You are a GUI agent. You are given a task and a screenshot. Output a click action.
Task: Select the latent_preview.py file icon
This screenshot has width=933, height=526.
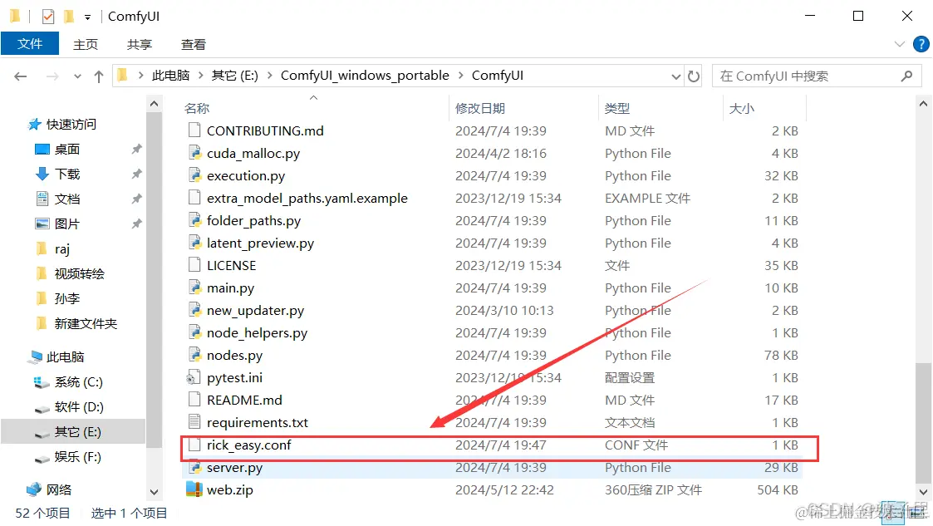[194, 243]
